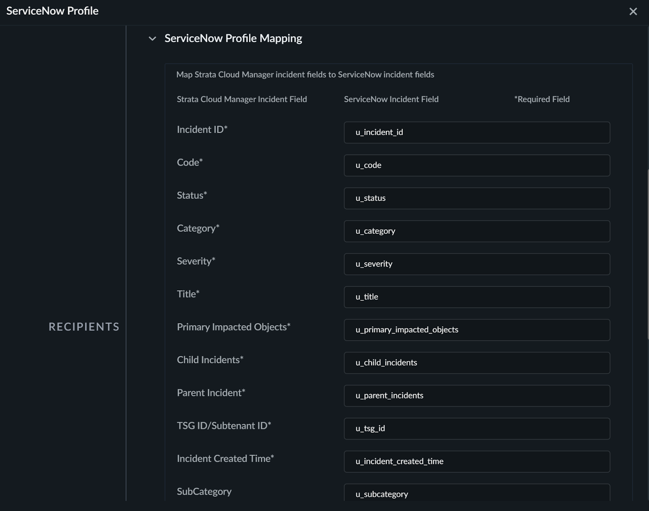Jump to the RECIPIENTS section

pos(84,327)
